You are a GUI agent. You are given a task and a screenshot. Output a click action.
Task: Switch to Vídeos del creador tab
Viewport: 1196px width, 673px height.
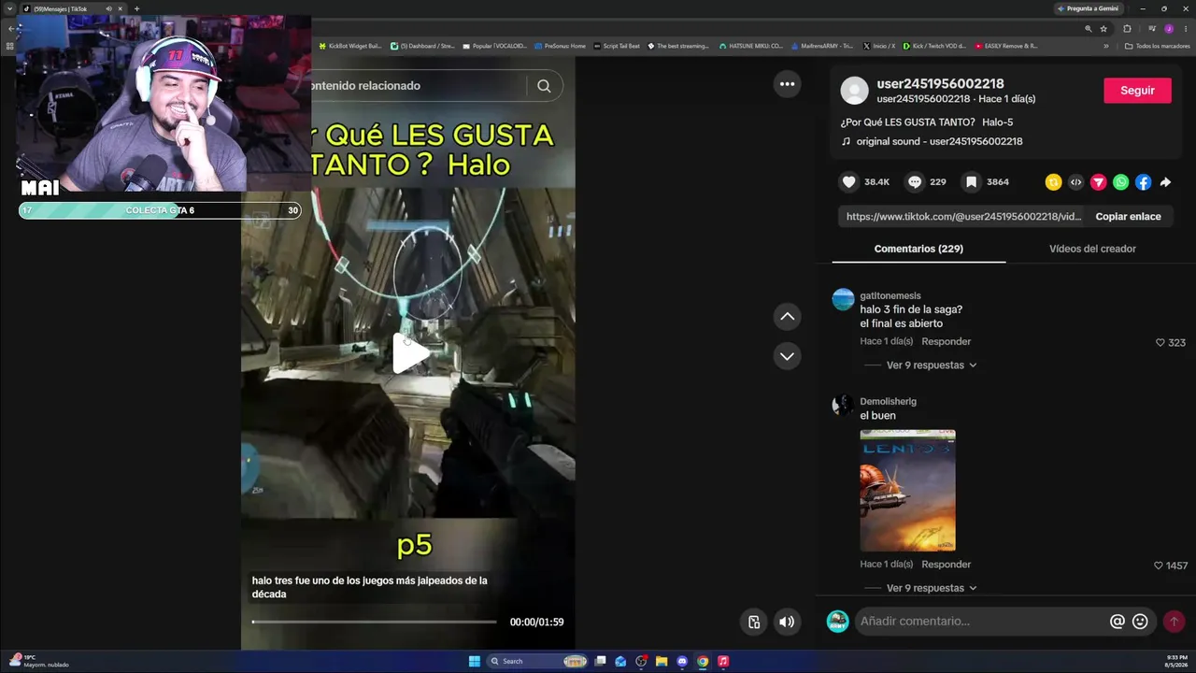[x=1092, y=249]
